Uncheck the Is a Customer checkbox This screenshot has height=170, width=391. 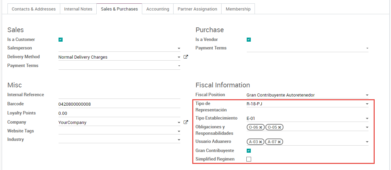pyautogui.click(x=61, y=40)
